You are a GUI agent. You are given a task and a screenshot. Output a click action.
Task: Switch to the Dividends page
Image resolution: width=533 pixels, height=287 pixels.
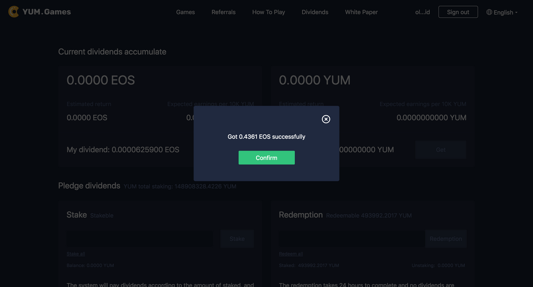315,12
